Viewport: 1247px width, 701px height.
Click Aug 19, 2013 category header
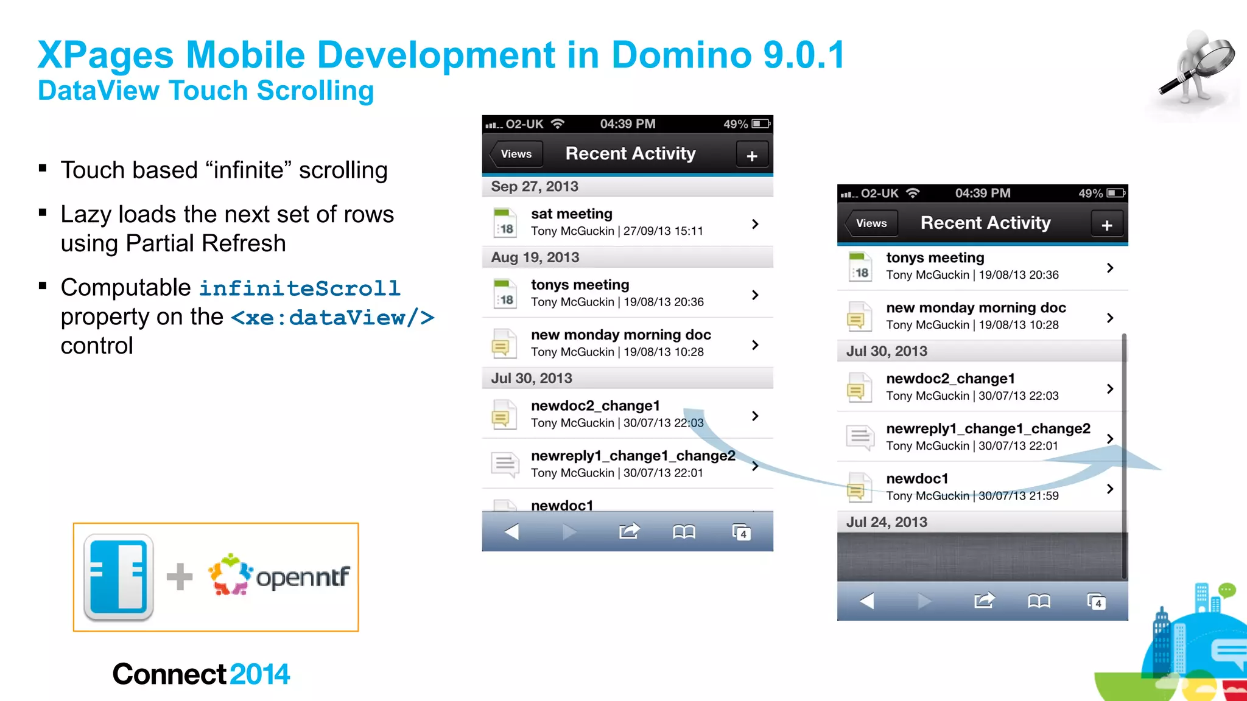click(x=627, y=257)
